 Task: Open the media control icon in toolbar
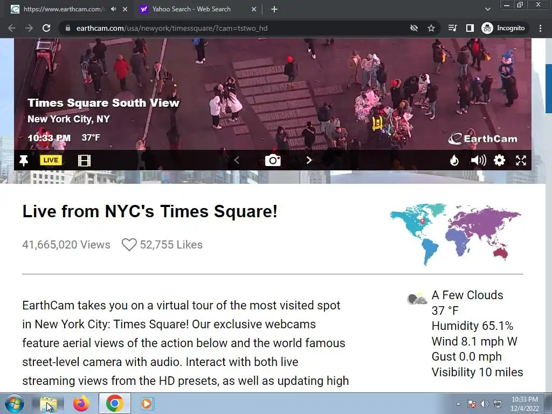(x=452, y=28)
